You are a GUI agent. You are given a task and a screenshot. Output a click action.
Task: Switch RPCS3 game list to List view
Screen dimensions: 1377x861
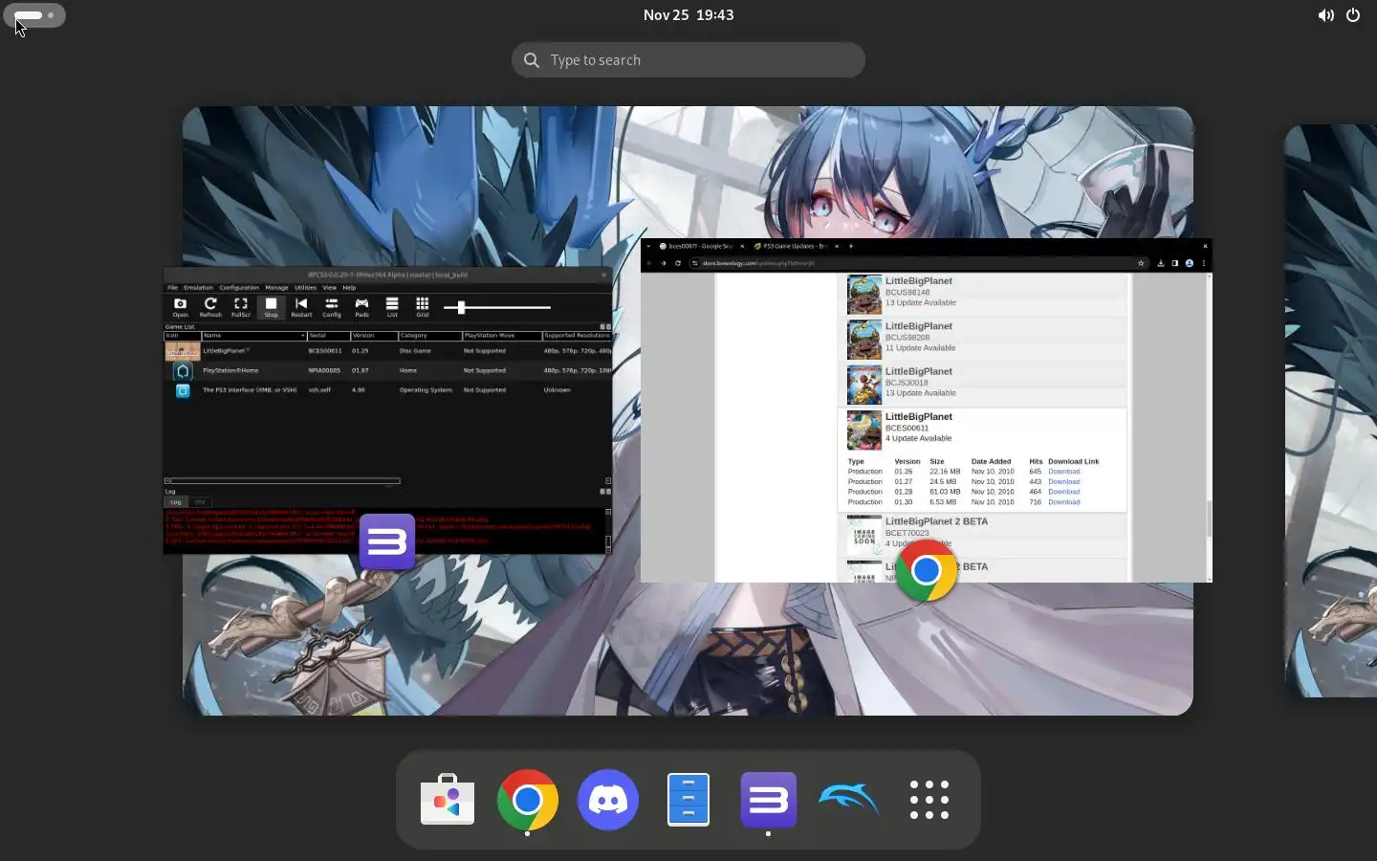pos(392,307)
